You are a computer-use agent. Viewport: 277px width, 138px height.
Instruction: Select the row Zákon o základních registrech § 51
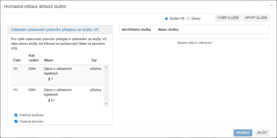pos(57,95)
